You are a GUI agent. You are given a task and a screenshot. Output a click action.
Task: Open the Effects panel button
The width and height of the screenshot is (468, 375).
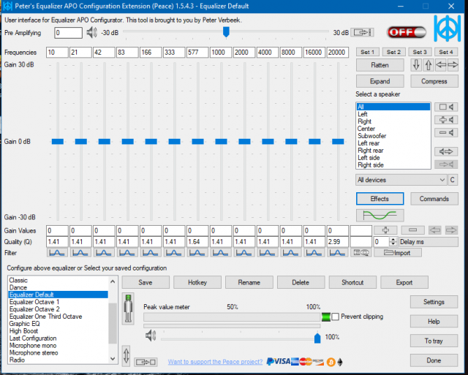pos(380,199)
